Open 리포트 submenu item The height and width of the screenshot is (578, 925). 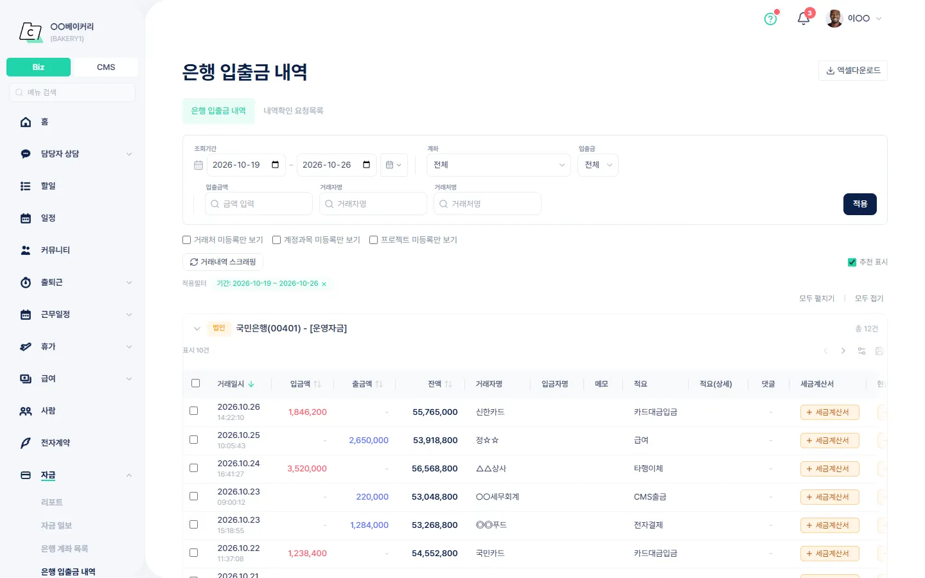(52, 502)
